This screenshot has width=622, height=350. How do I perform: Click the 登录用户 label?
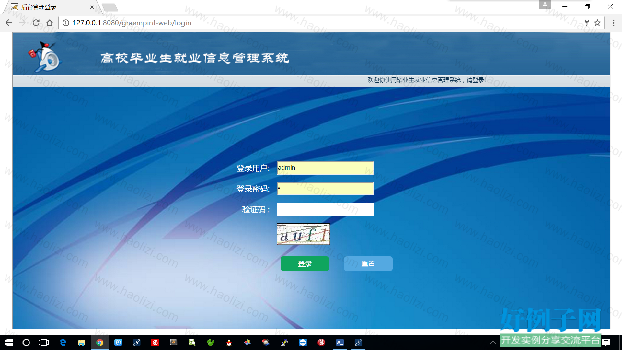click(253, 168)
